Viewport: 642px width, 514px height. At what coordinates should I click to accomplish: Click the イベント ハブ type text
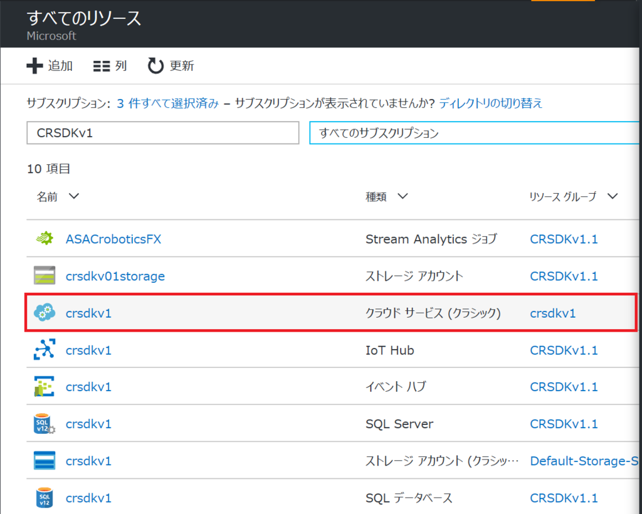(396, 387)
